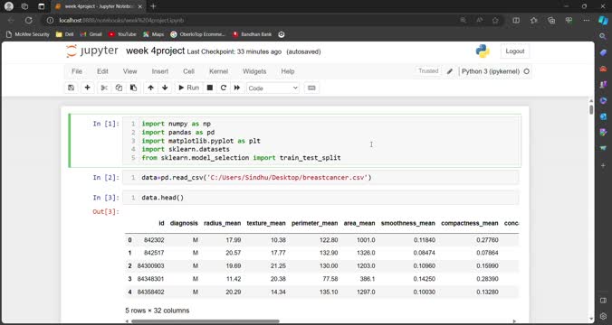Insert a new cell below with plus icon
This screenshot has width=612, height=325.
point(88,88)
